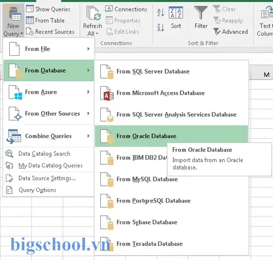
Task: Open My Data Catalog Queries
Action: pyautogui.click(x=49, y=166)
